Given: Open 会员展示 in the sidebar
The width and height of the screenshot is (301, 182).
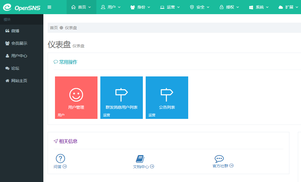Looking at the screenshot, I should click(x=19, y=43).
